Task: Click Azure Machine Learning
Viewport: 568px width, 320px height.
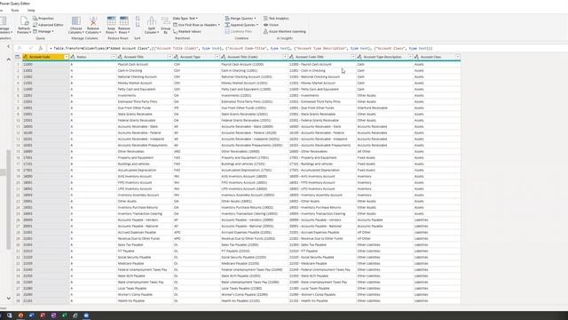Action: (284, 32)
